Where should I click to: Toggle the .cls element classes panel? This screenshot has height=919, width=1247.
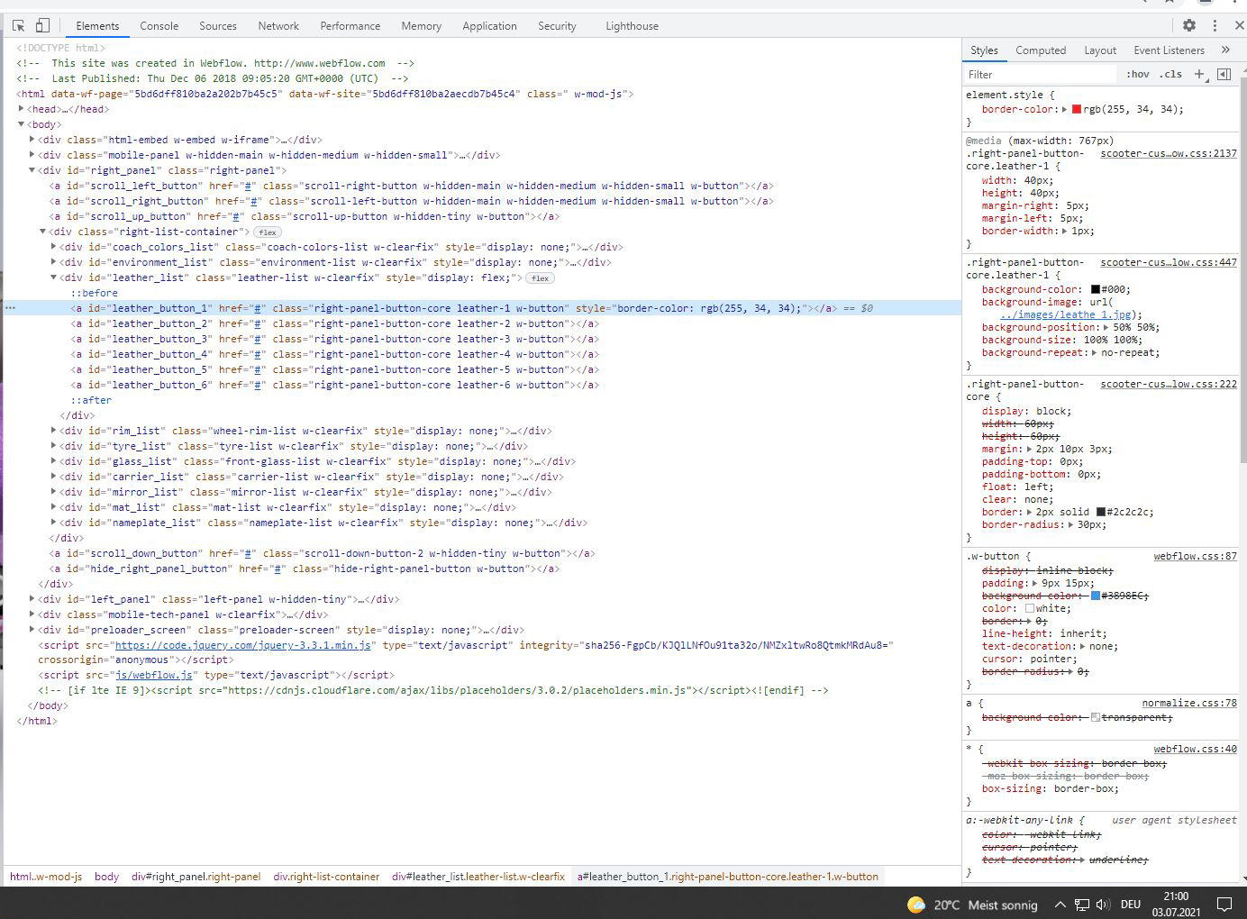[1170, 75]
